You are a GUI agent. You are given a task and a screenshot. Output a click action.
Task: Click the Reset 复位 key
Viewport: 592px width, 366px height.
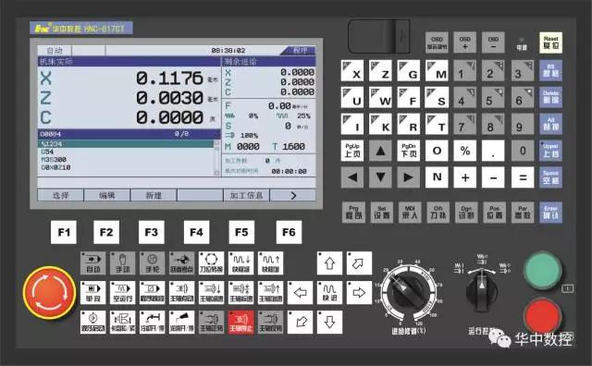point(551,43)
